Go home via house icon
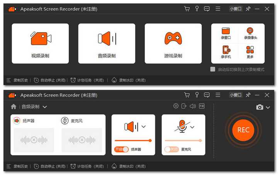Viewport: 278px width, 175px height. pos(14,107)
